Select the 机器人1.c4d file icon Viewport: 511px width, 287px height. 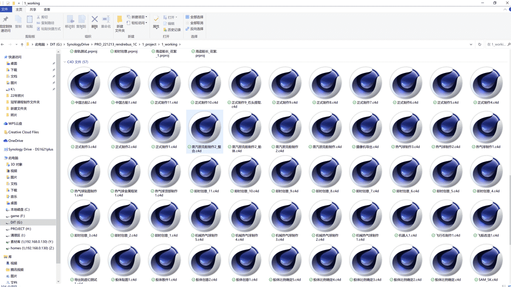coord(406,216)
